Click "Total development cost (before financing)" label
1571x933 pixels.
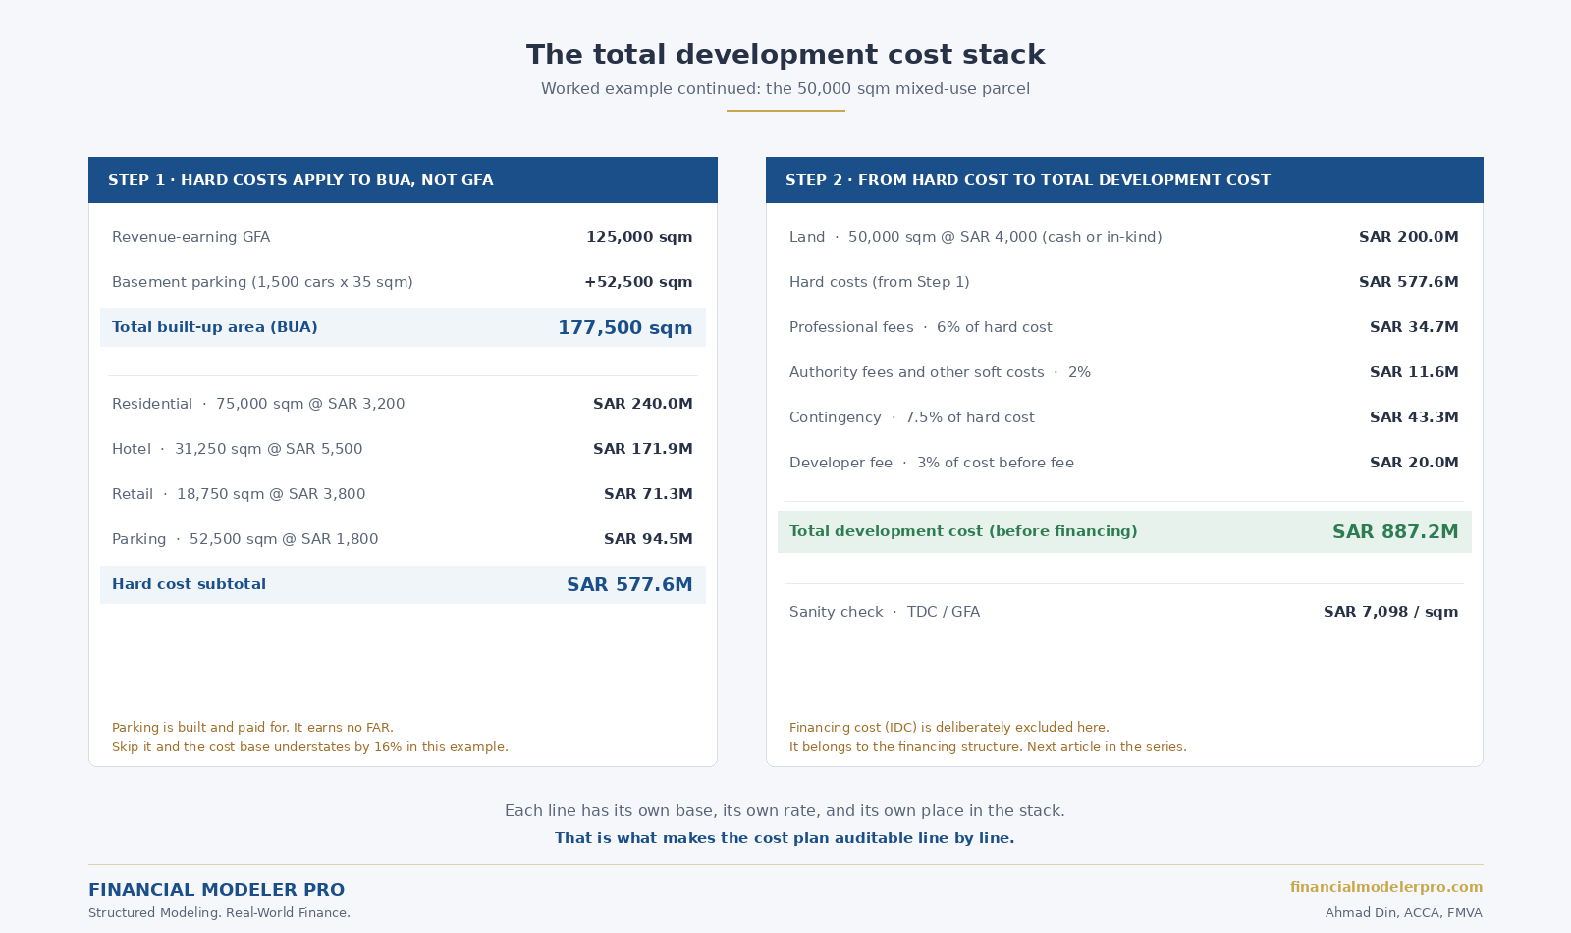coord(963,531)
